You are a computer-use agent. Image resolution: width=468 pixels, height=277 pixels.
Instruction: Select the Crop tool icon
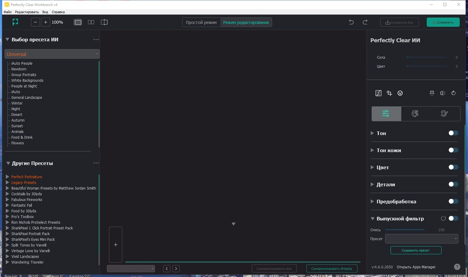tap(389, 93)
